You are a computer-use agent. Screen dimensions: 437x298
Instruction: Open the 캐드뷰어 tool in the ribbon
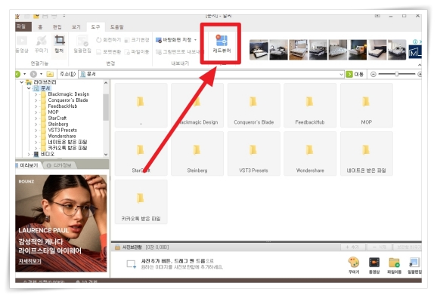(x=222, y=44)
